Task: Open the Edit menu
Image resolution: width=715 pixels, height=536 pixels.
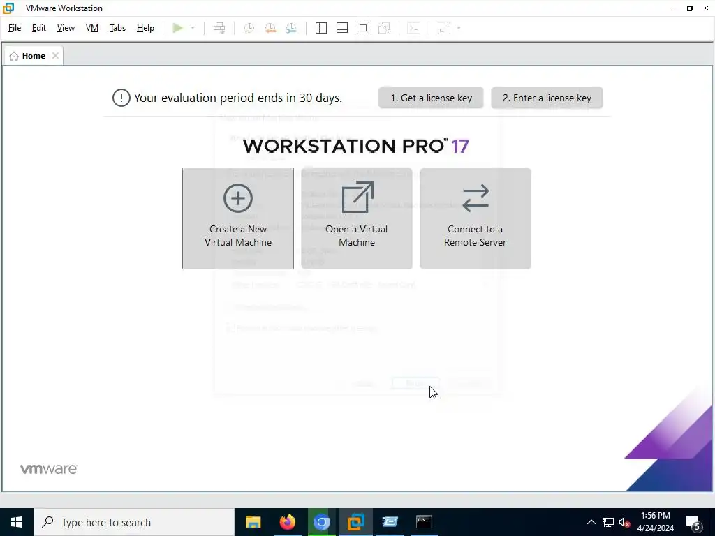Action: coord(39,28)
